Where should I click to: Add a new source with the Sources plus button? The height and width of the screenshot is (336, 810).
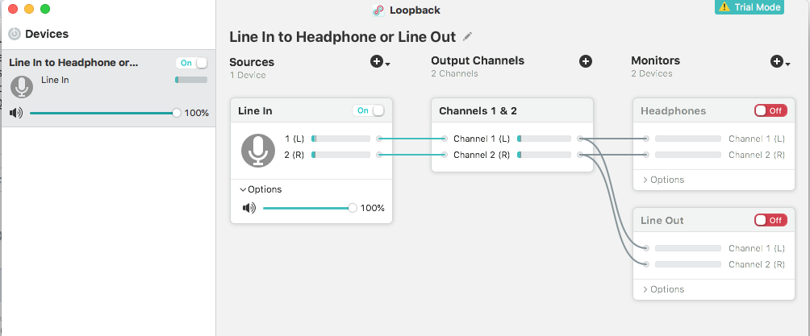coord(377,62)
